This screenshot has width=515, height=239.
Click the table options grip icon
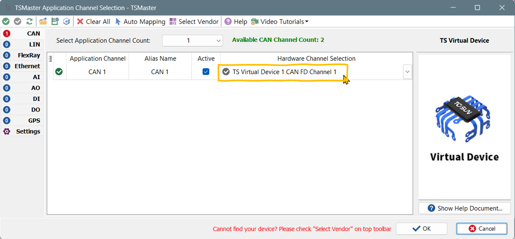(51, 59)
